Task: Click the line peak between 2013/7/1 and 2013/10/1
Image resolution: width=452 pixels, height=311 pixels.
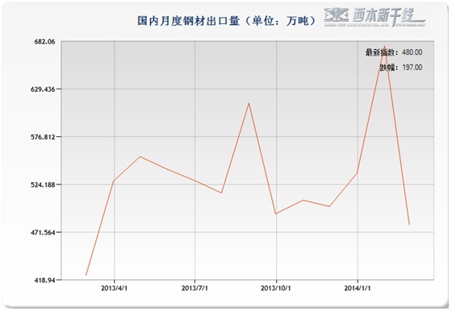Action: (249, 103)
